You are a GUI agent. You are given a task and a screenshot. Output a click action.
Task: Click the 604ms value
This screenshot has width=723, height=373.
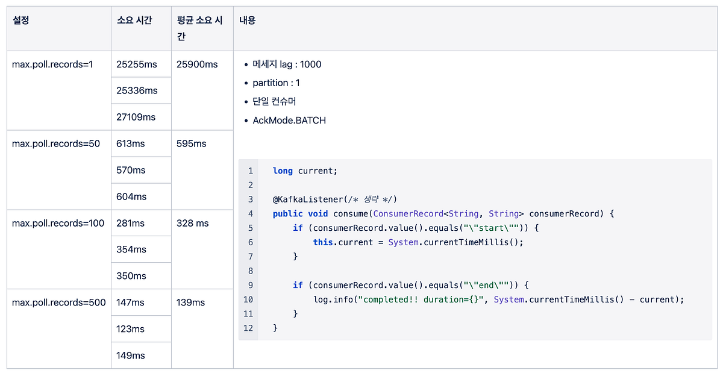(131, 197)
